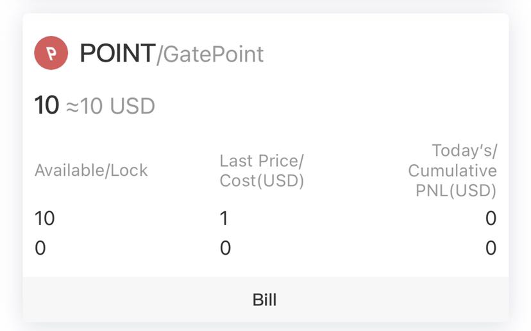Open the Bill button
The width and height of the screenshot is (531, 331).
265,300
